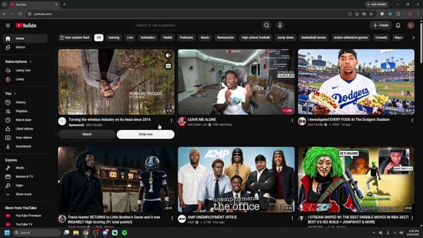This screenshot has height=238, width=423.
Task: Click inside the YouTube search field
Action: pyautogui.click(x=197, y=25)
